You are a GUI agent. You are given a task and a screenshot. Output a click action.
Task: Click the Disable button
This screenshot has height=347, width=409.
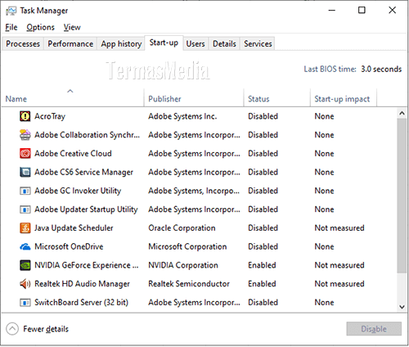click(x=374, y=329)
